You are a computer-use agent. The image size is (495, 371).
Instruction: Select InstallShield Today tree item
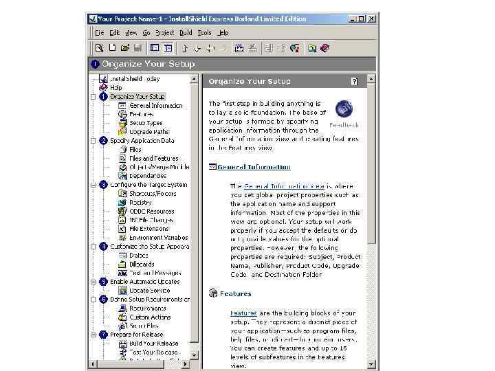[x=135, y=79]
